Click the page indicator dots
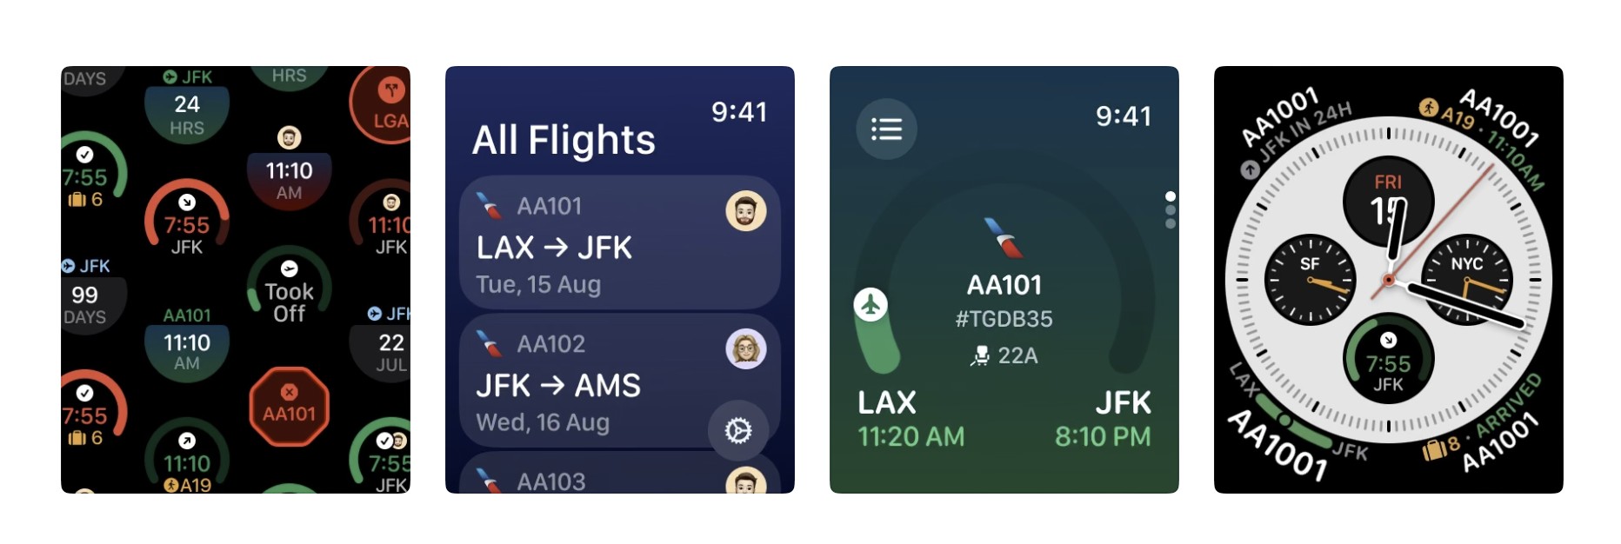 (1170, 210)
